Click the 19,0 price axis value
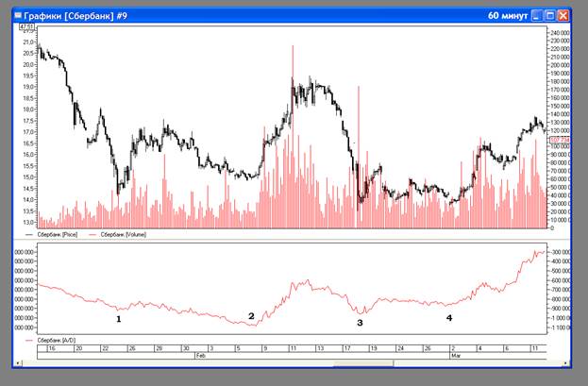The width and height of the screenshot is (588, 386). pyautogui.click(x=28, y=87)
